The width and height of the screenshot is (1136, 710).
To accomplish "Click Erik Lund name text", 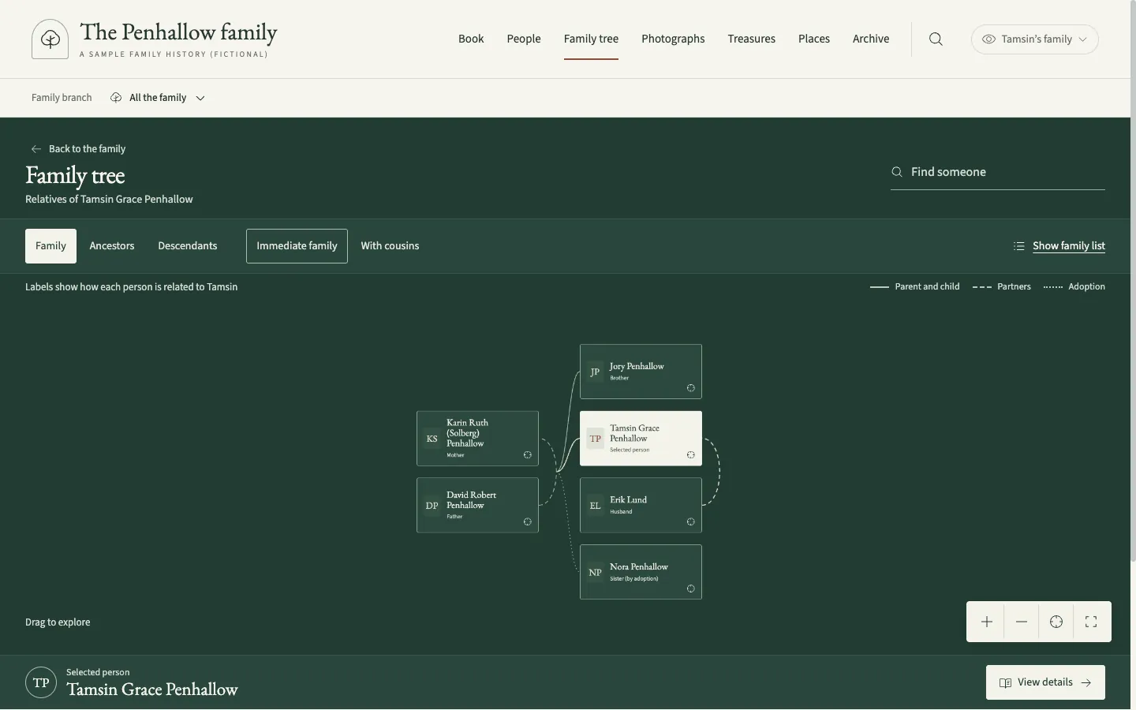I will coord(628,500).
